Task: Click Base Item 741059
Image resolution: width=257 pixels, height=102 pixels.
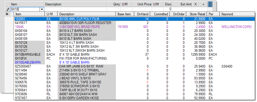Action: (123, 27)
